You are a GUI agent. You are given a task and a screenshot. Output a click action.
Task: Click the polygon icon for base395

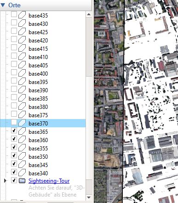point(22,81)
